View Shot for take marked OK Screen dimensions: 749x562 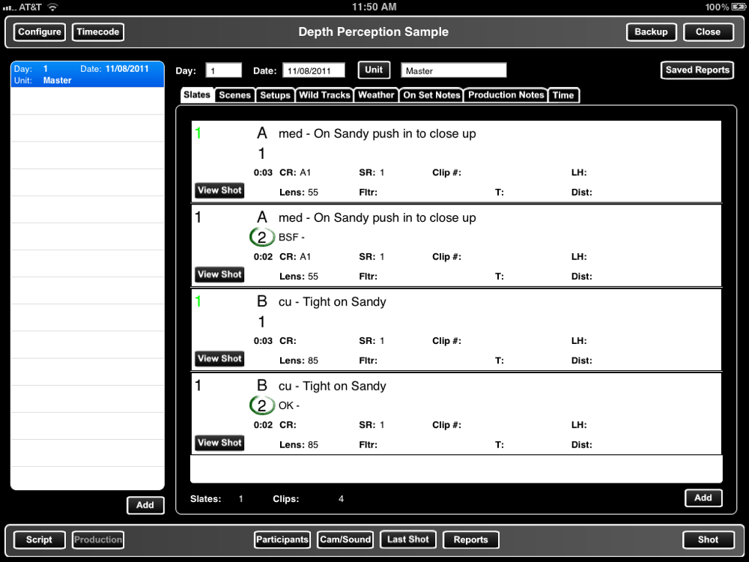coord(219,443)
